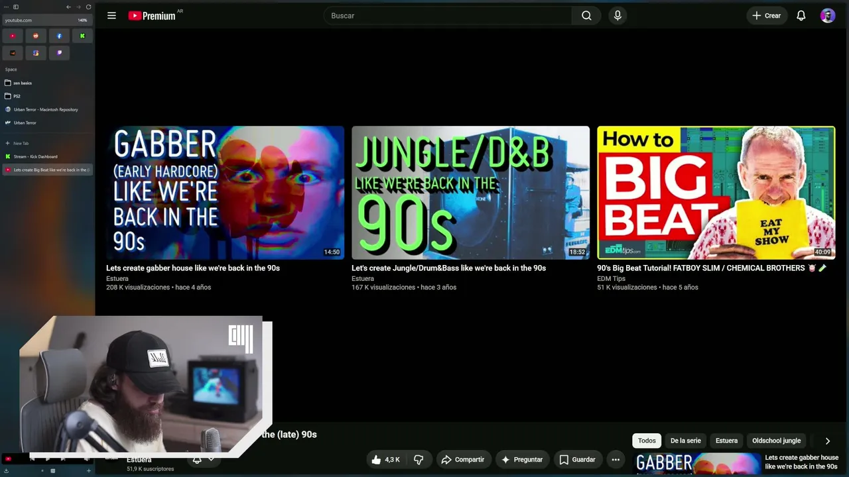The image size is (849, 477).
Task: Open the pinned YouTube tab icon
Action: pyautogui.click(x=13, y=36)
